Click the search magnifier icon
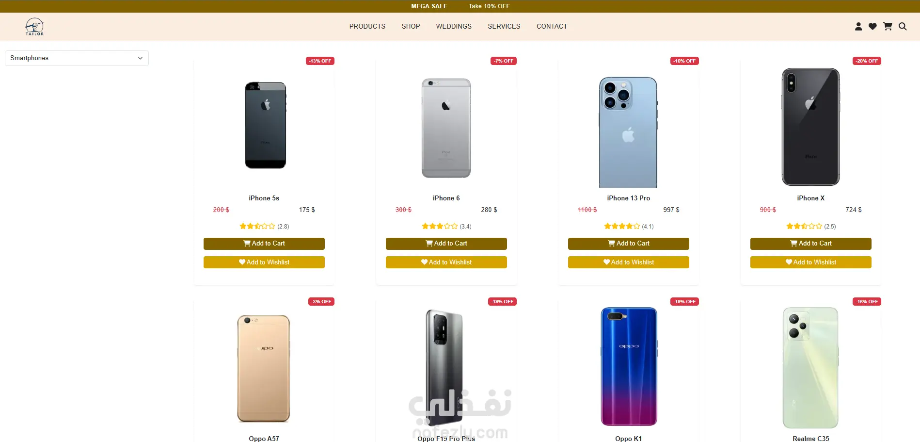Viewport: 920px width, 442px height. click(x=903, y=27)
